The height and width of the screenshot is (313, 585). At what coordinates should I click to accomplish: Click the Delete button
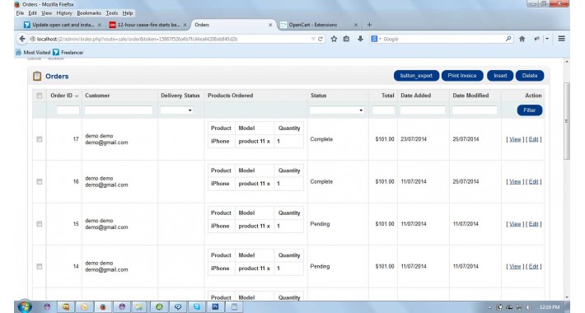(530, 76)
